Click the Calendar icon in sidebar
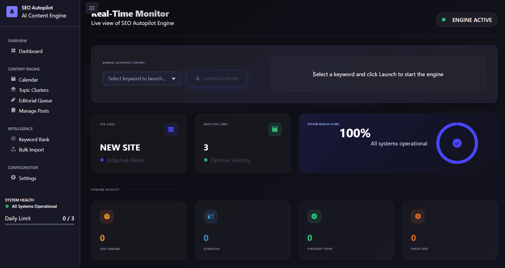Screen dimensions: 505x268 [x=13, y=79]
